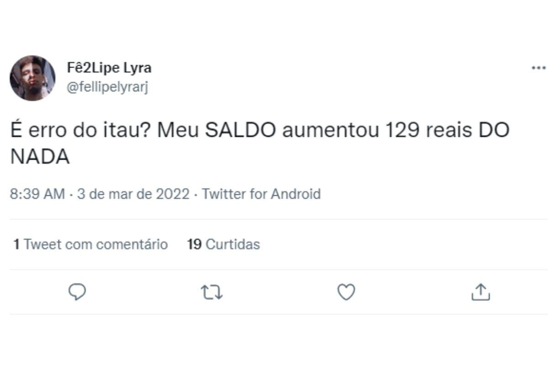Click the word aumentou in the tweet

[x=331, y=131]
